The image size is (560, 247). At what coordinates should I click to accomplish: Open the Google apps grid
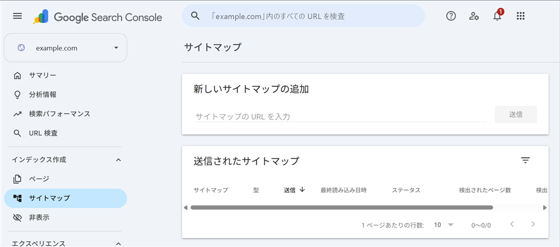point(521,16)
